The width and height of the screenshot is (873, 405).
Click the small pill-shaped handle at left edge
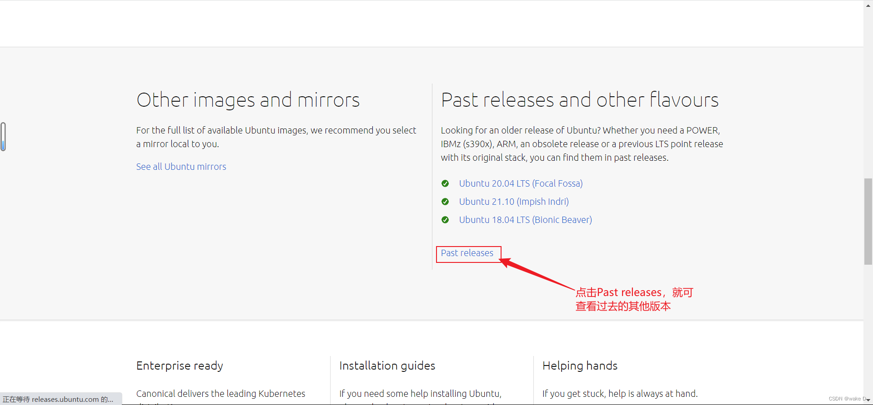click(x=3, y=137)
